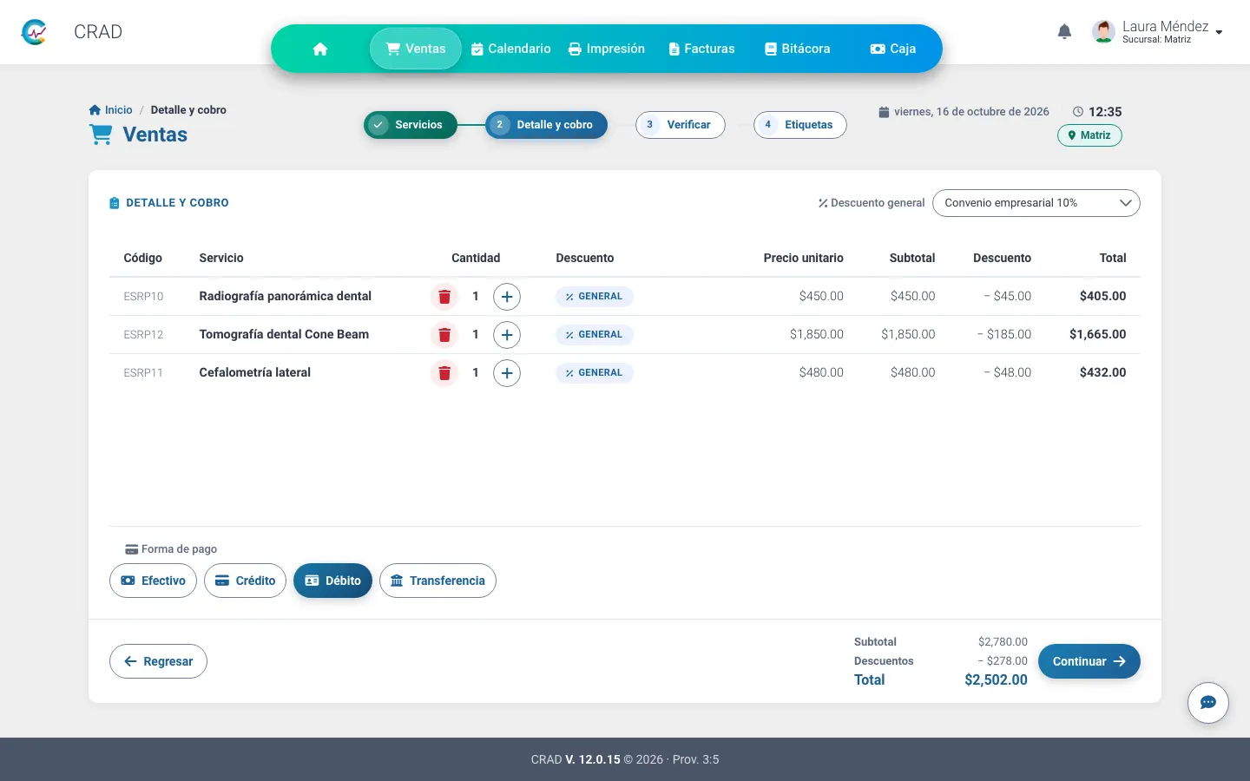Open Calendario in the navigation bar
Screen dimensions: 1250x781
[510, 49]
